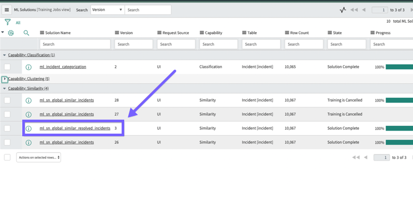The height and width of the screenshot is (202, 413).
Task: Click Capability: Classification (1) group link
Action: coord(32,55)
